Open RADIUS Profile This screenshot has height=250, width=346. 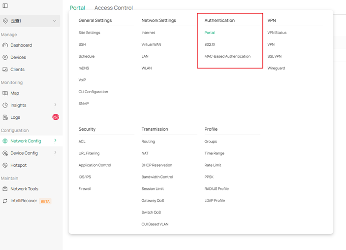tap(217, 189)
